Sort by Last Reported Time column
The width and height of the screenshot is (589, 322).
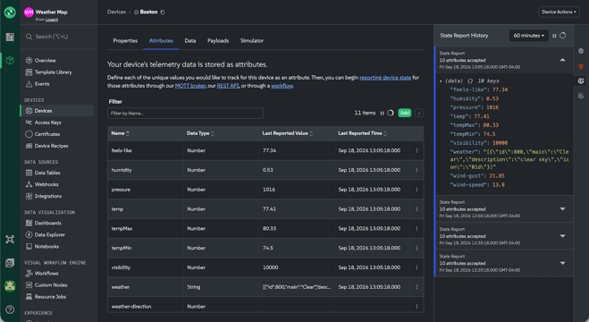pyautogui.click(x=362, y=134)
